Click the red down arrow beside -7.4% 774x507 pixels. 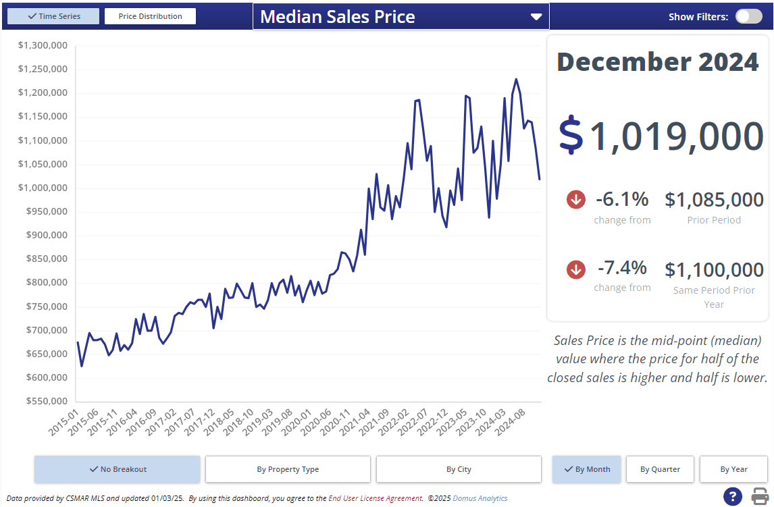576,269
